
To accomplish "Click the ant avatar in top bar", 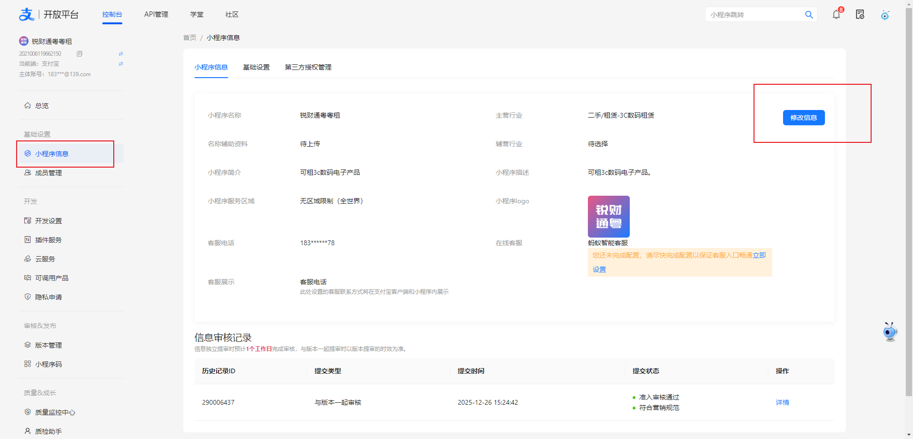I will [x=884, y=15].
